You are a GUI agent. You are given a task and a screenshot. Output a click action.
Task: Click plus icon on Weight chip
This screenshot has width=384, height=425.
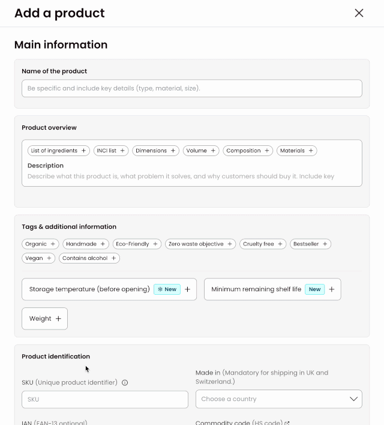click(58, 319)
